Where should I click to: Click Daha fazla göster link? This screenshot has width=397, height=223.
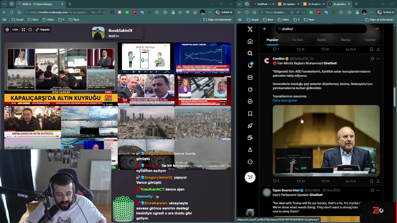click(285, 100)
